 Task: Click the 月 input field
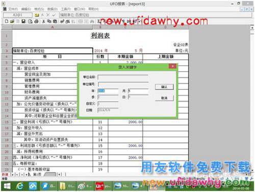tap(138, 91)
